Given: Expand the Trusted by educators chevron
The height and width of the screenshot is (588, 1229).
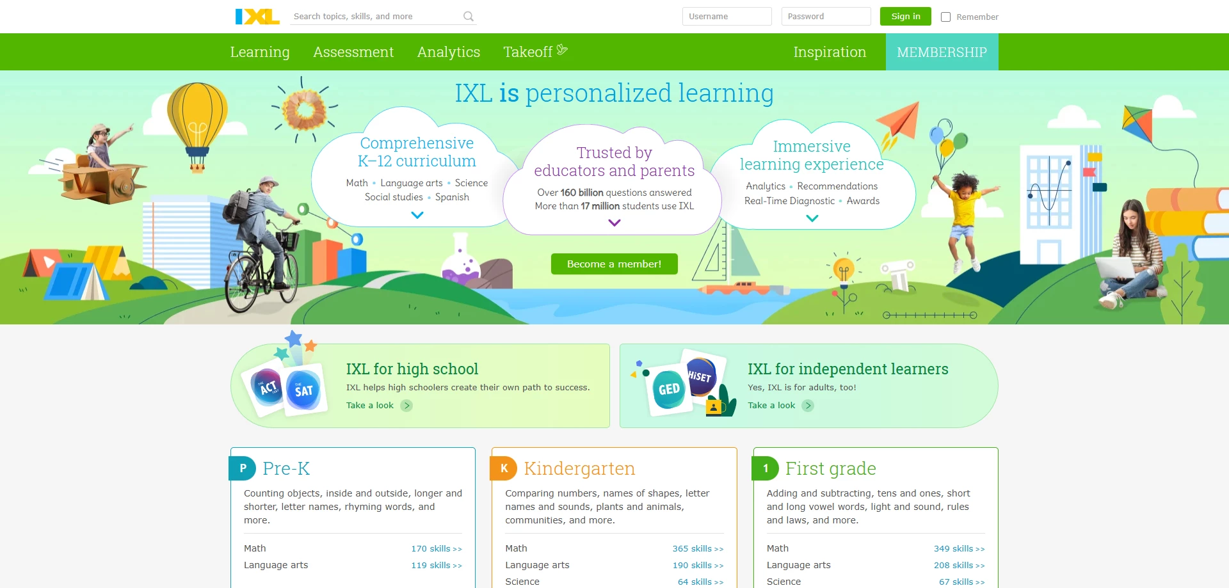Looking at the screenshot, I should [x=614, y=223].
